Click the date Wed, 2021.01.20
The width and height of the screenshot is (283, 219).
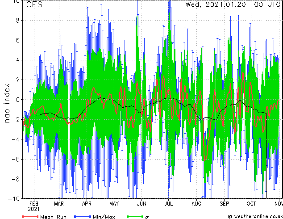click(216, 4)
